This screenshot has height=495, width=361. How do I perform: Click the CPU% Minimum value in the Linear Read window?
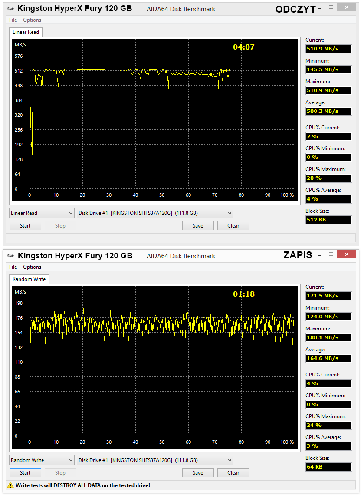[328, 158]
